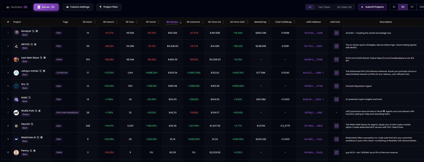Select the 7D time range
This screenshot has width=424, height=162.
[x=412, y=7]
